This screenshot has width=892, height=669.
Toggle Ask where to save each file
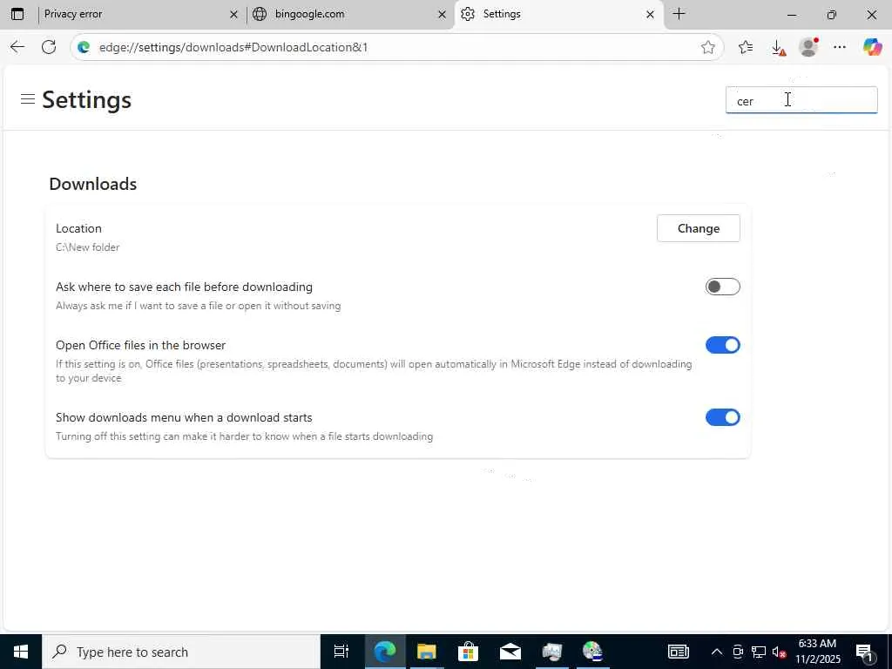tap(722, 287)
